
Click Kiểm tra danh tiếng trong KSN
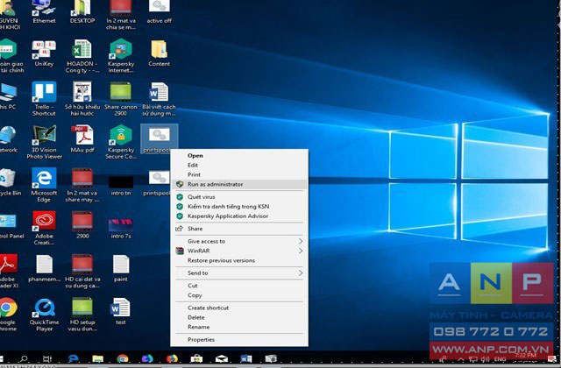[239, 207]
